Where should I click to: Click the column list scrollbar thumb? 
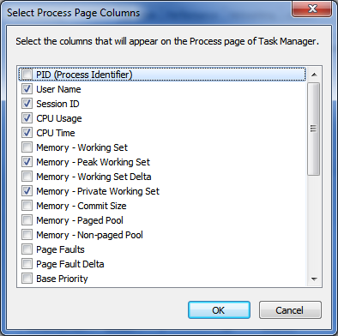coord(314,129)
